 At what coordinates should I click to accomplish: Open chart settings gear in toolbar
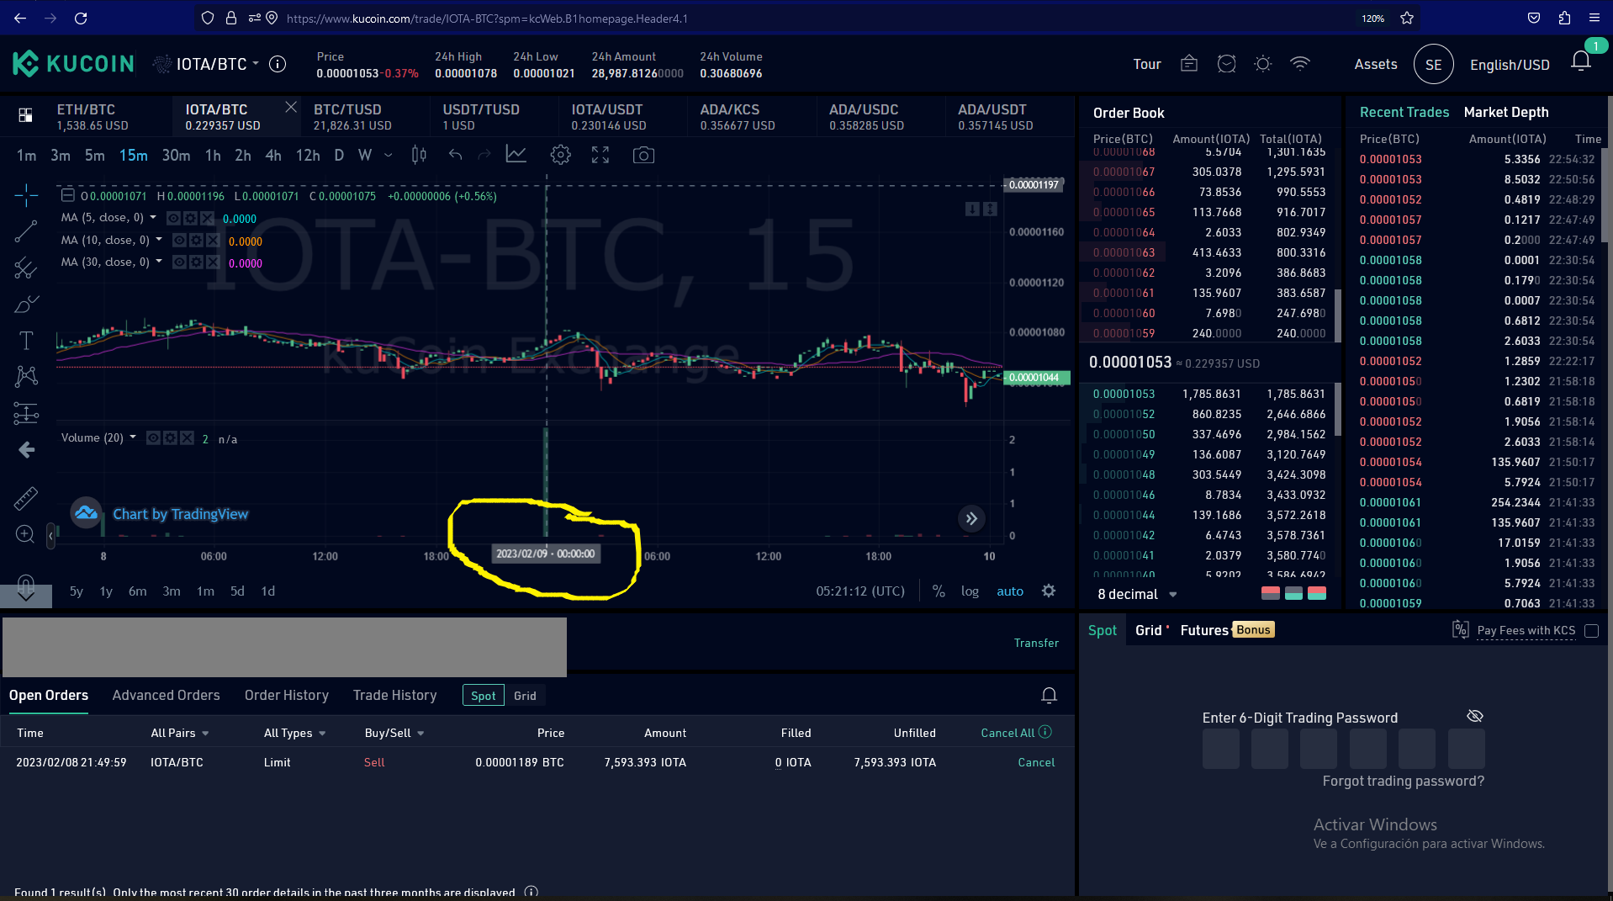click(560, 155)
